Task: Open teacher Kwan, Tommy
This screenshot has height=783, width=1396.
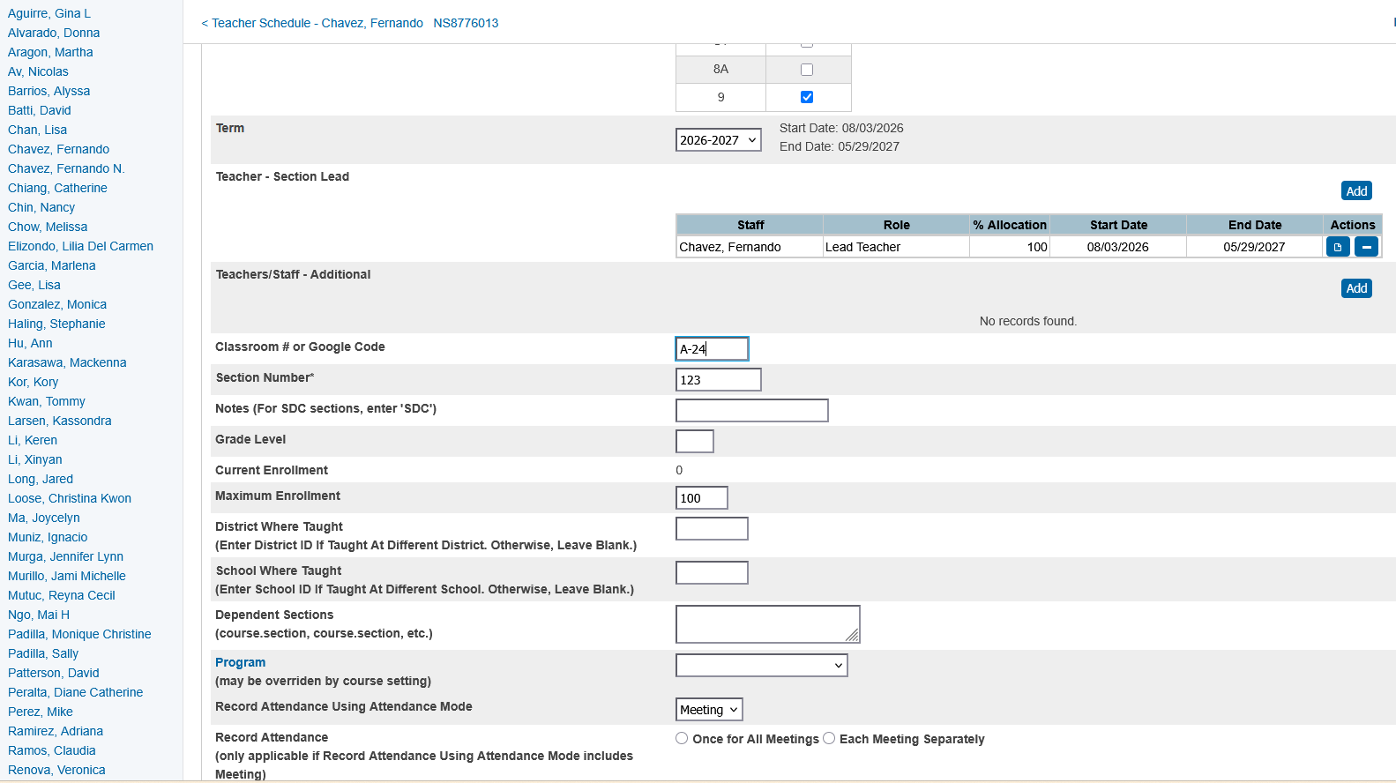Action: coord(47,401)
